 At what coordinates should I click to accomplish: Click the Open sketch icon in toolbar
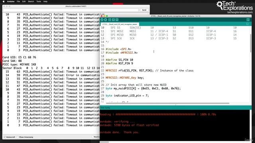pos(113,19)
